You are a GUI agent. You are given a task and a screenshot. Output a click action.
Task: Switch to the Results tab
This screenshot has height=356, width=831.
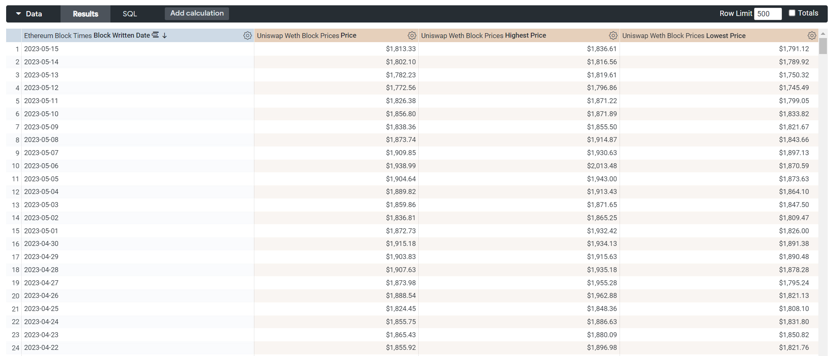point(85,14)
